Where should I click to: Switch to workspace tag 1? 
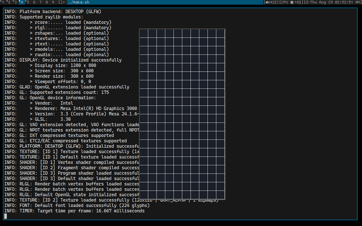point(3,2)
